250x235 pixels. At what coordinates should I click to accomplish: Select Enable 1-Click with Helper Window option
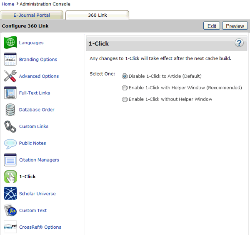[125, 88]
